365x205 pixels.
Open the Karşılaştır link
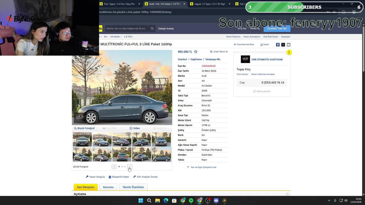coord(286,37)
